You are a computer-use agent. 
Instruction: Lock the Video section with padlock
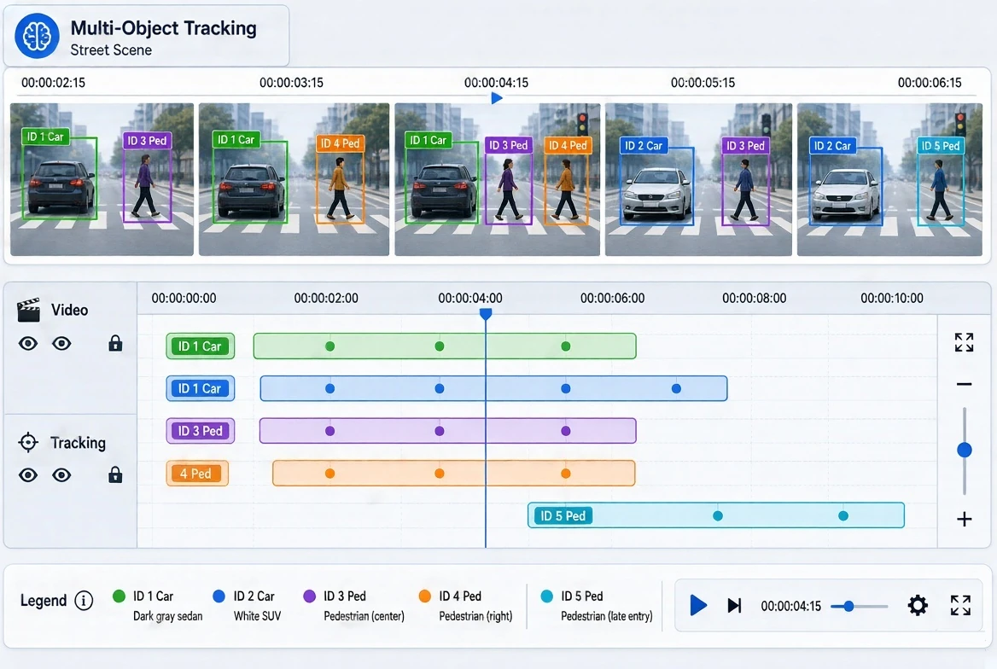[115, 343]
